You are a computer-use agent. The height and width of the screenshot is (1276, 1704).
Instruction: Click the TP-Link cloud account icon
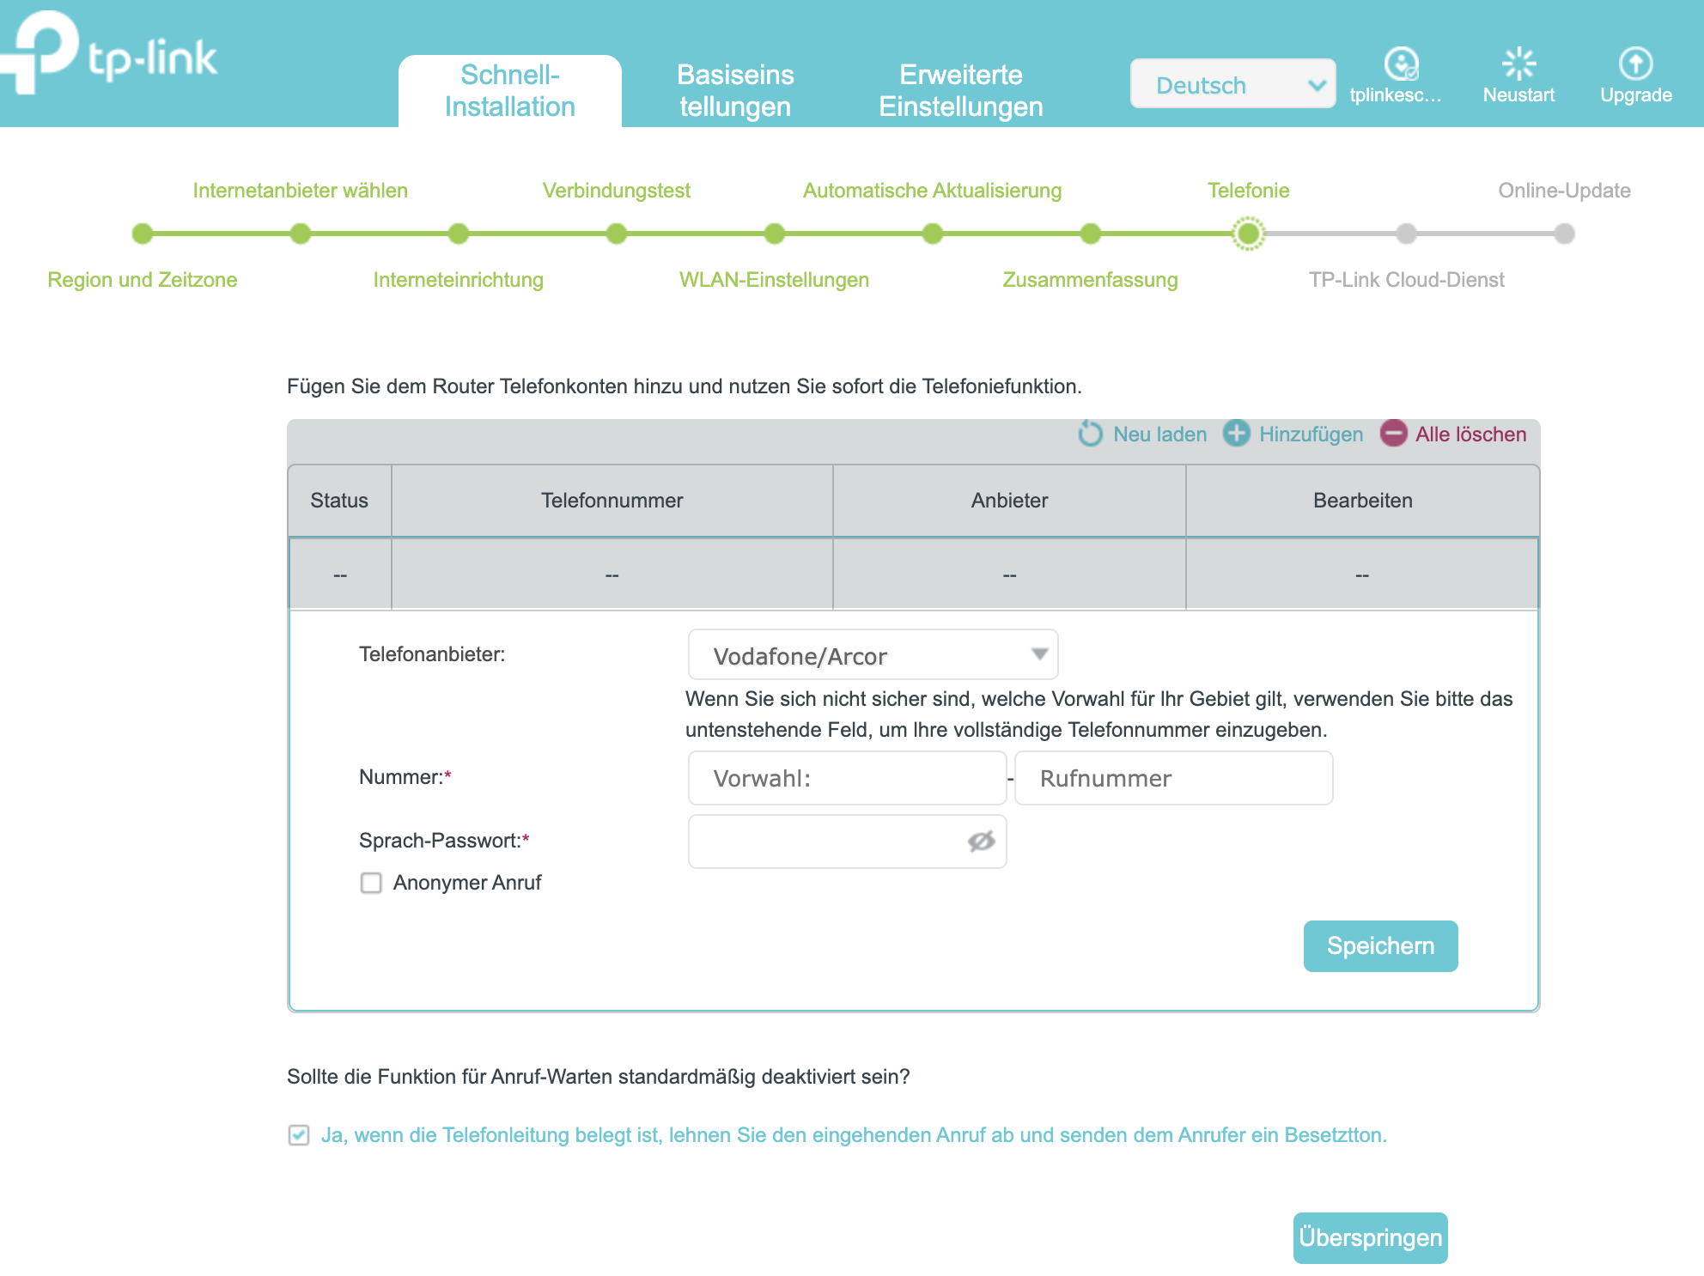1400,64
